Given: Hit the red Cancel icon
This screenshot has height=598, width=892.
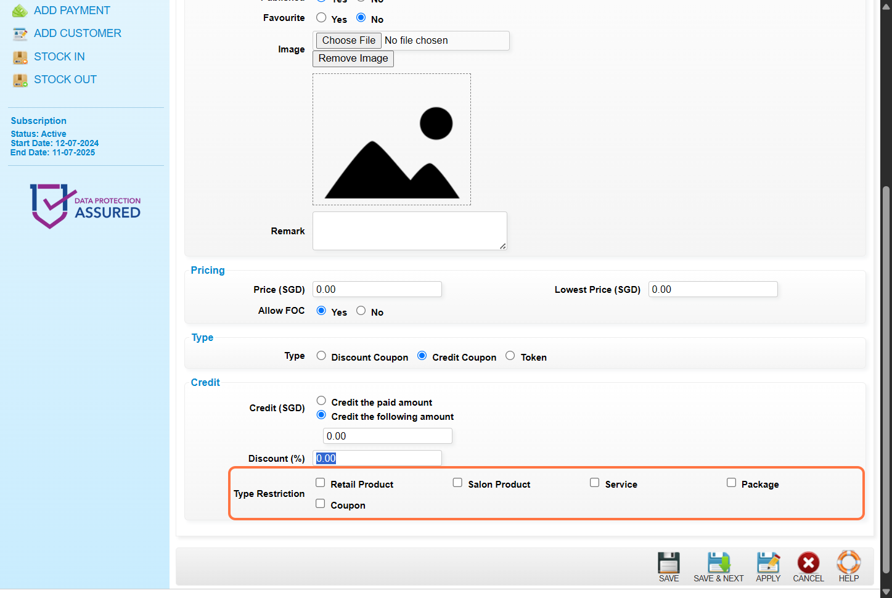Looking at the screenshot, I should [808, 563].
